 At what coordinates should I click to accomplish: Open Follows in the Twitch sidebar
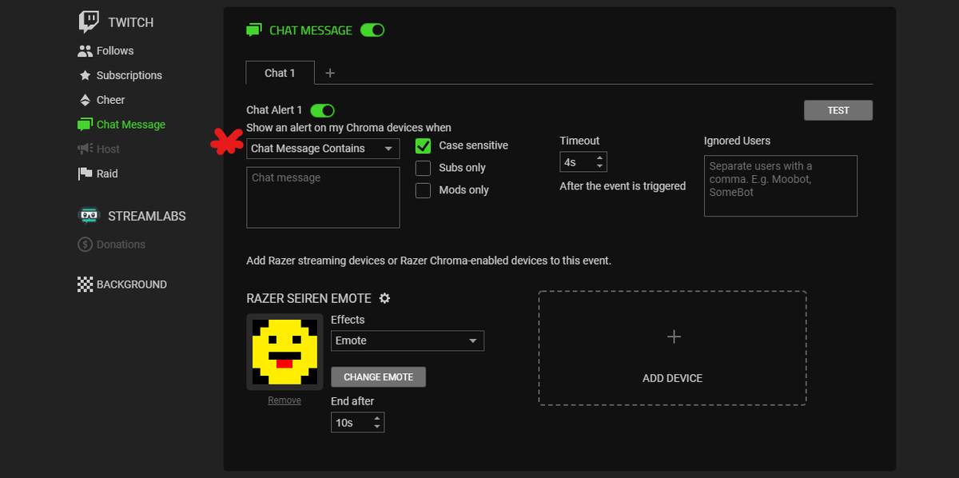point(115,50)
